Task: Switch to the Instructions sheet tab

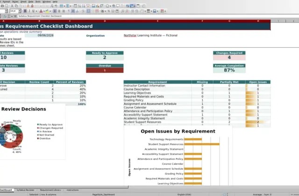Action: click(x=73, y=190)
